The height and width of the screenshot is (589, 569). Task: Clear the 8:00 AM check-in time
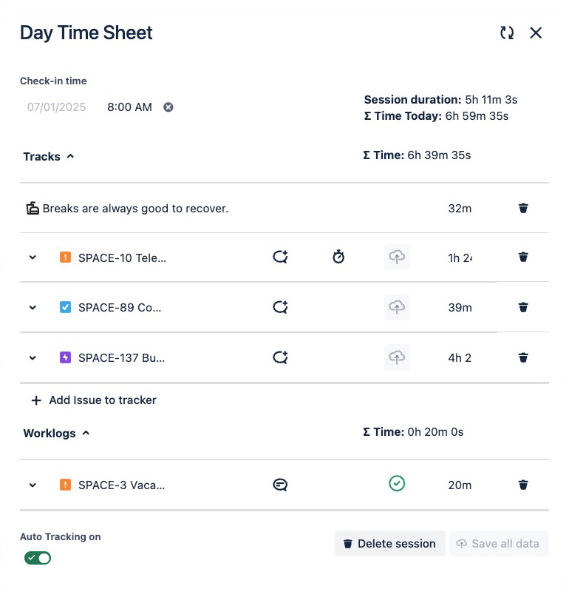click(168, 107)
